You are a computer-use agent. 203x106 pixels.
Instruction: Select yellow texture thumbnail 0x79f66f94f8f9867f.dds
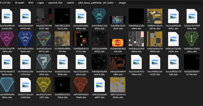[x=62, y=39]
